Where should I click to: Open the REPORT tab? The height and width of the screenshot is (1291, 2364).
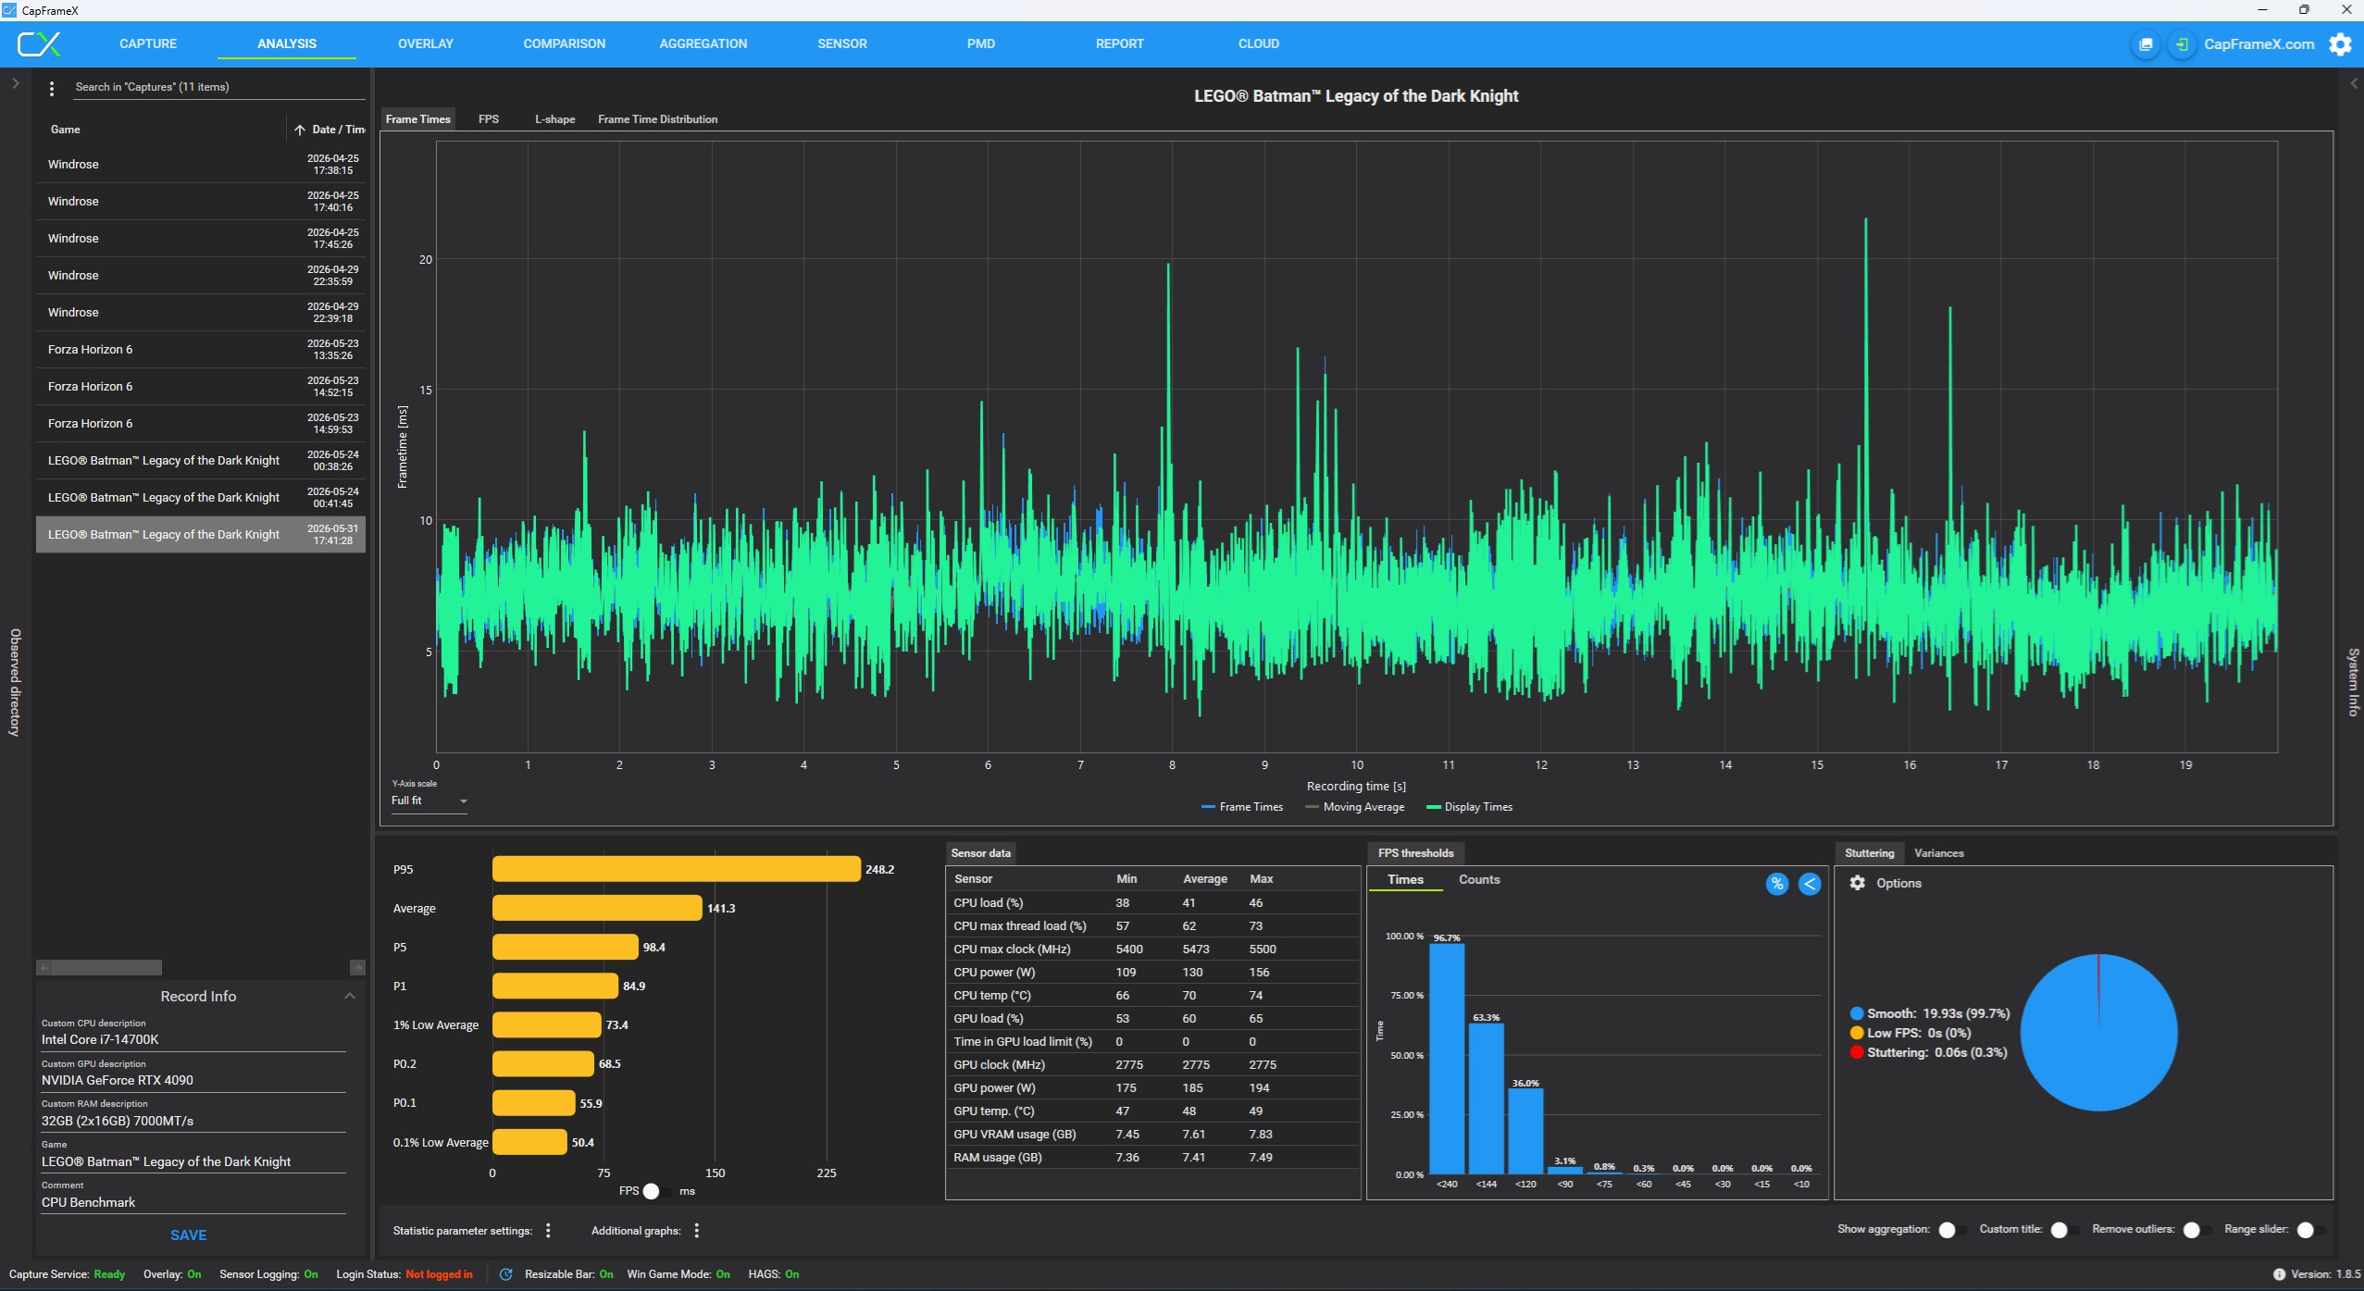(1120, 43)
